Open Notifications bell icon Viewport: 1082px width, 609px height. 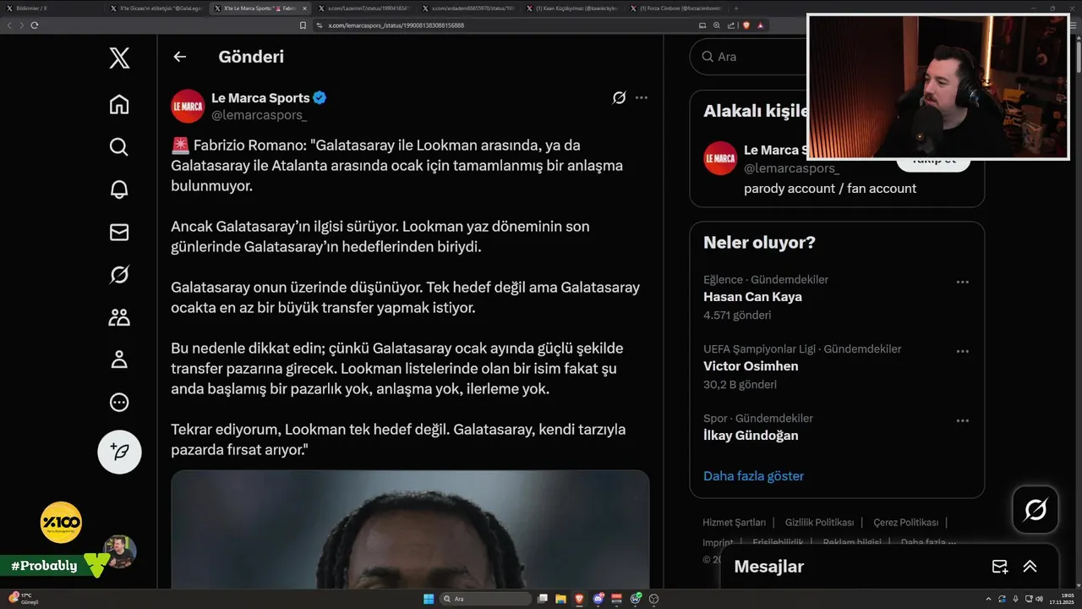tap(119, 189)
